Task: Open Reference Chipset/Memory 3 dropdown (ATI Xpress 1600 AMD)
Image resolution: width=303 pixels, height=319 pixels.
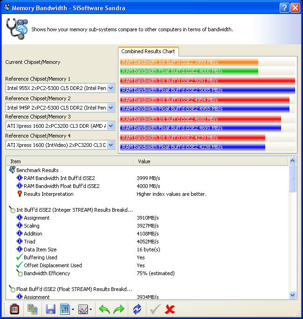Action: tap(111, 126)
